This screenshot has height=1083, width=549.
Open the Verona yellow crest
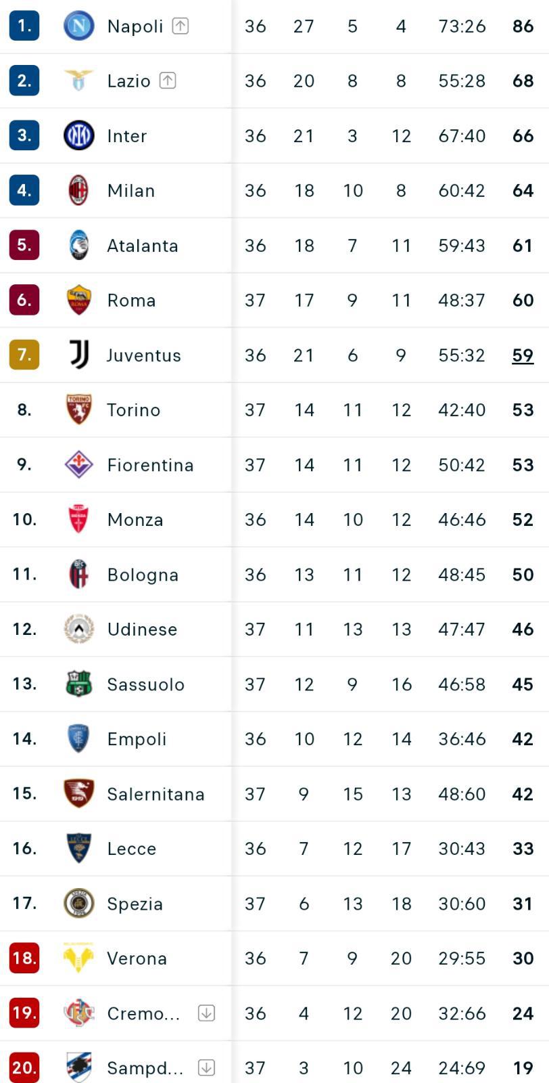coord(78,958)
